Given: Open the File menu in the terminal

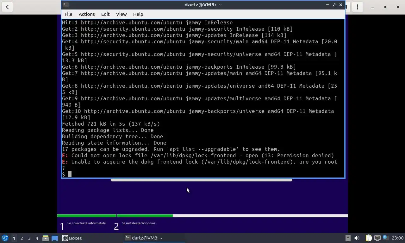Looking at the screenshot, I should tap(68, 14).
